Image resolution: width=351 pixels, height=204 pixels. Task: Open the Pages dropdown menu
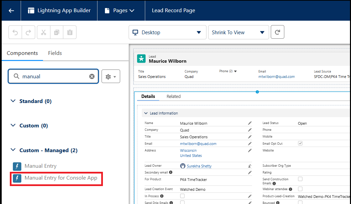coord(120,11)
